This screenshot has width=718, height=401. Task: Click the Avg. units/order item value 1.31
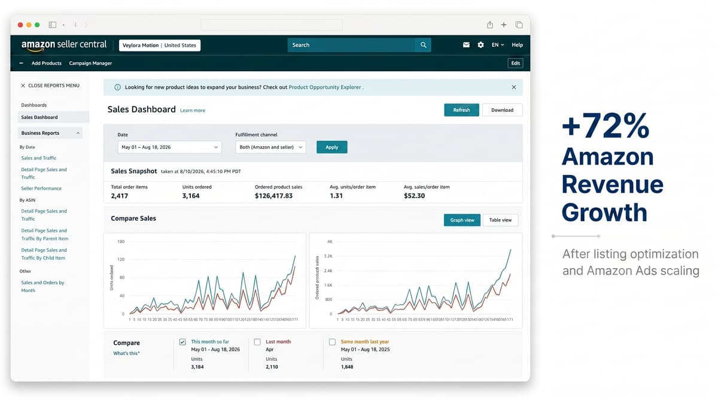[336, 196]
